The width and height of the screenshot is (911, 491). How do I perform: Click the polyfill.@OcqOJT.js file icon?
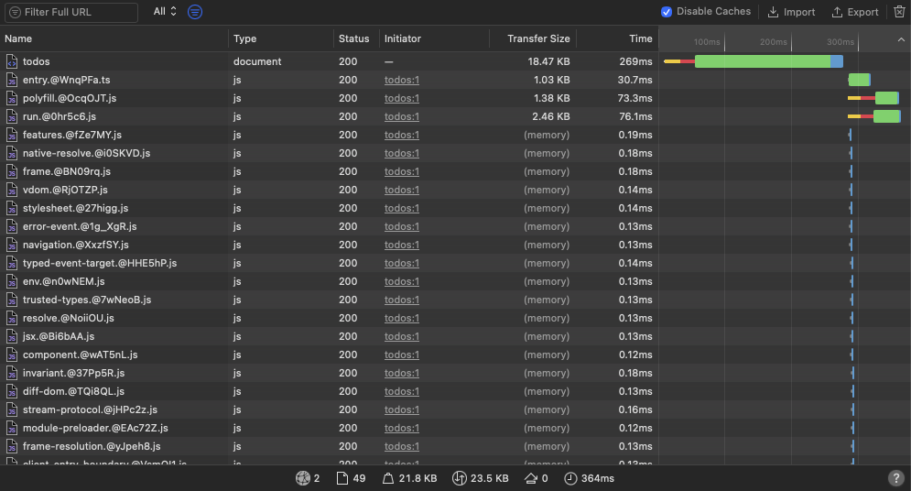12,98
